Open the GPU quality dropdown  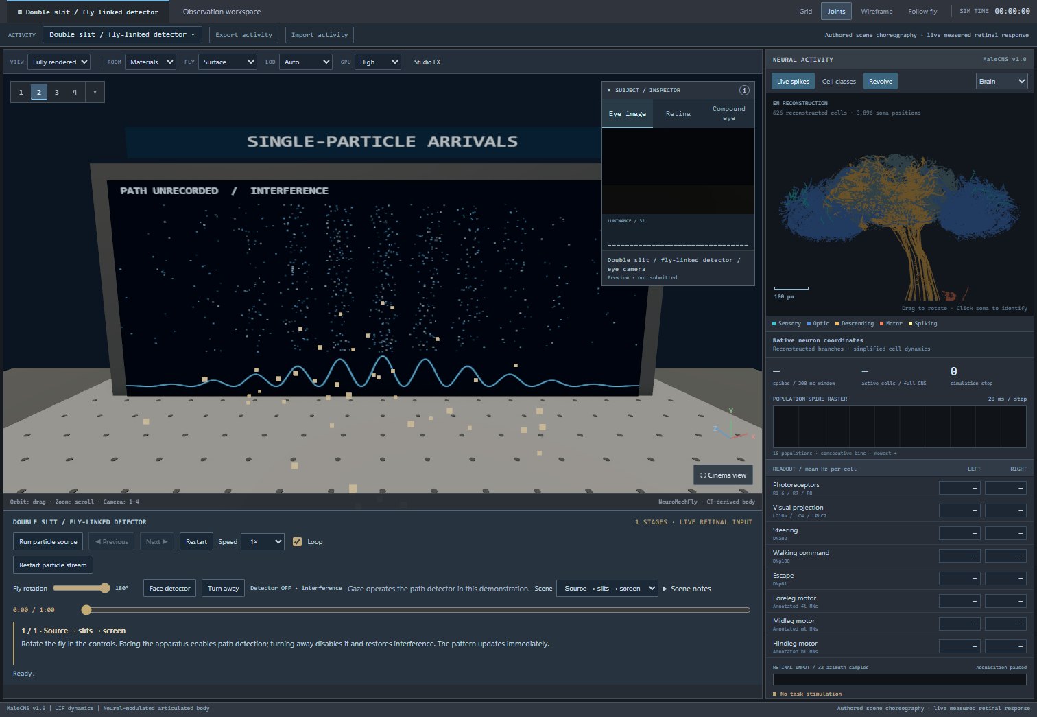coord(378,62)
